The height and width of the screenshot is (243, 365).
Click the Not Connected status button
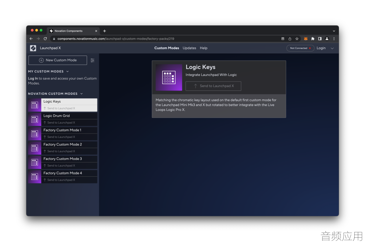300,48
